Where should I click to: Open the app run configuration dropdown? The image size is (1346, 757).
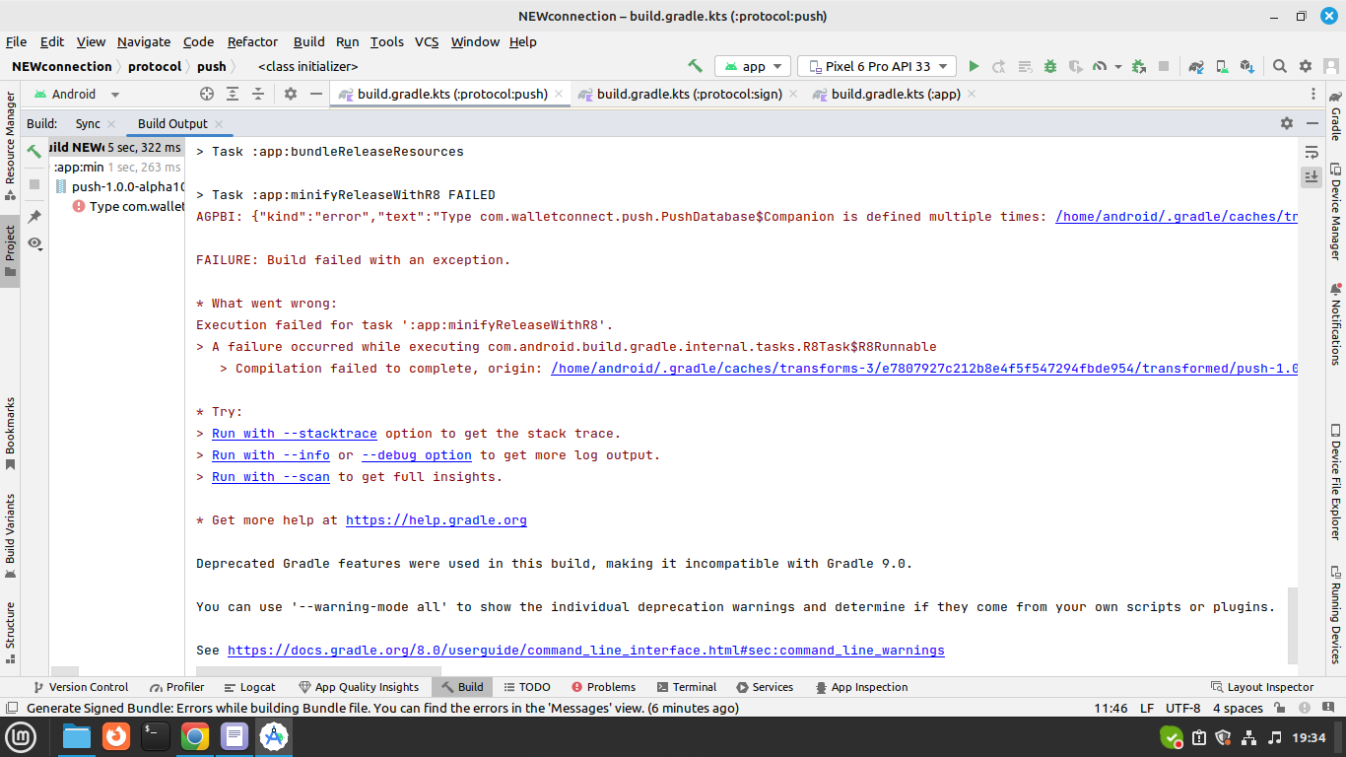point(753,66)
